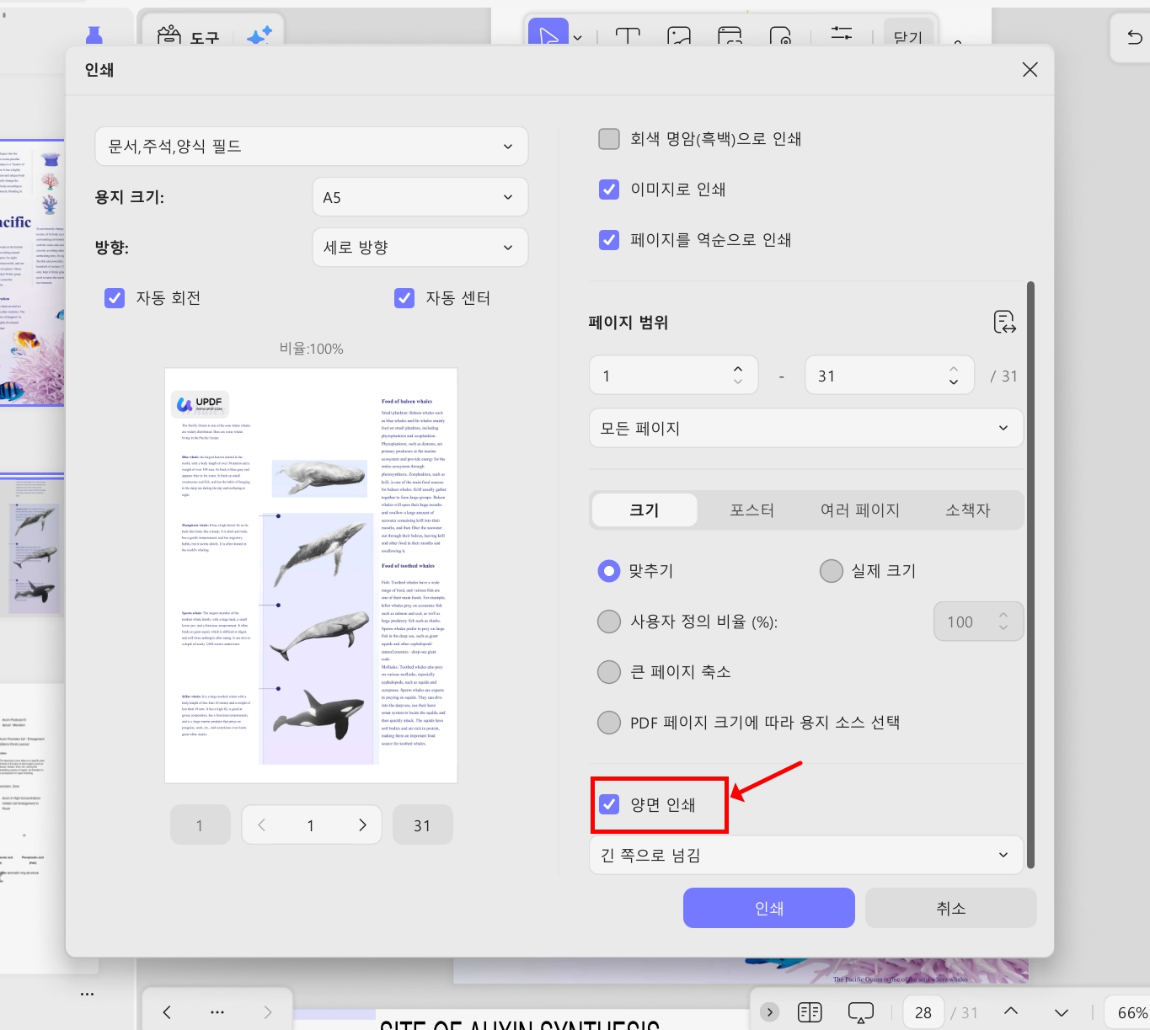This screenshot has width=1150, height=1030.
Task: Disable the 양면 인쇄 duplex option
Action: click(x=608, y=804)
